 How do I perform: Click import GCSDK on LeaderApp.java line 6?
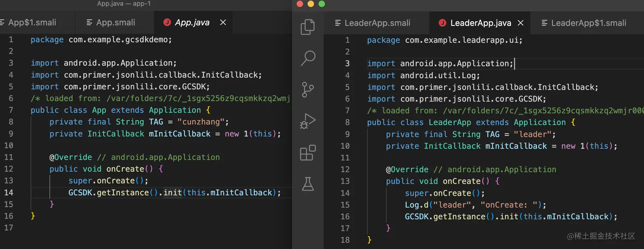(x=457, y=99)
